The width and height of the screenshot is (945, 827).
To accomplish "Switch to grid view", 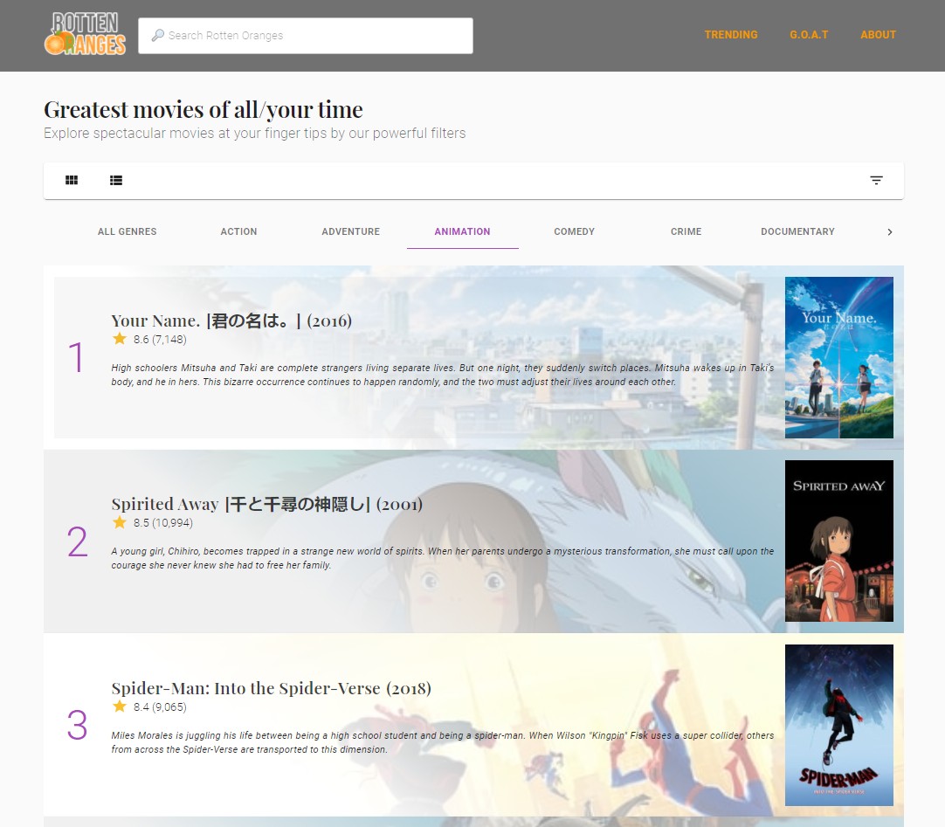I will pyautogui.click(x=72, y=180).
